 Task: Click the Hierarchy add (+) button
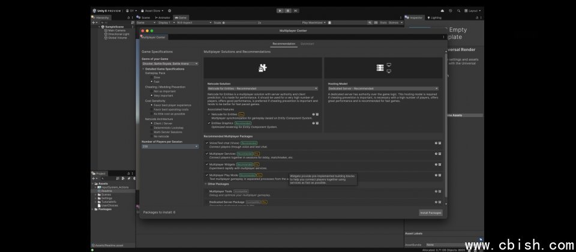[94, 22]
